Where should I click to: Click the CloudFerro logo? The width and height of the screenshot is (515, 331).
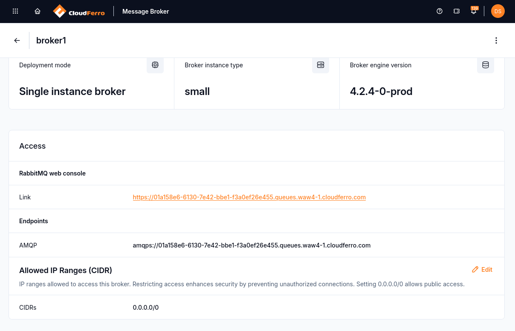coord(79,12)
